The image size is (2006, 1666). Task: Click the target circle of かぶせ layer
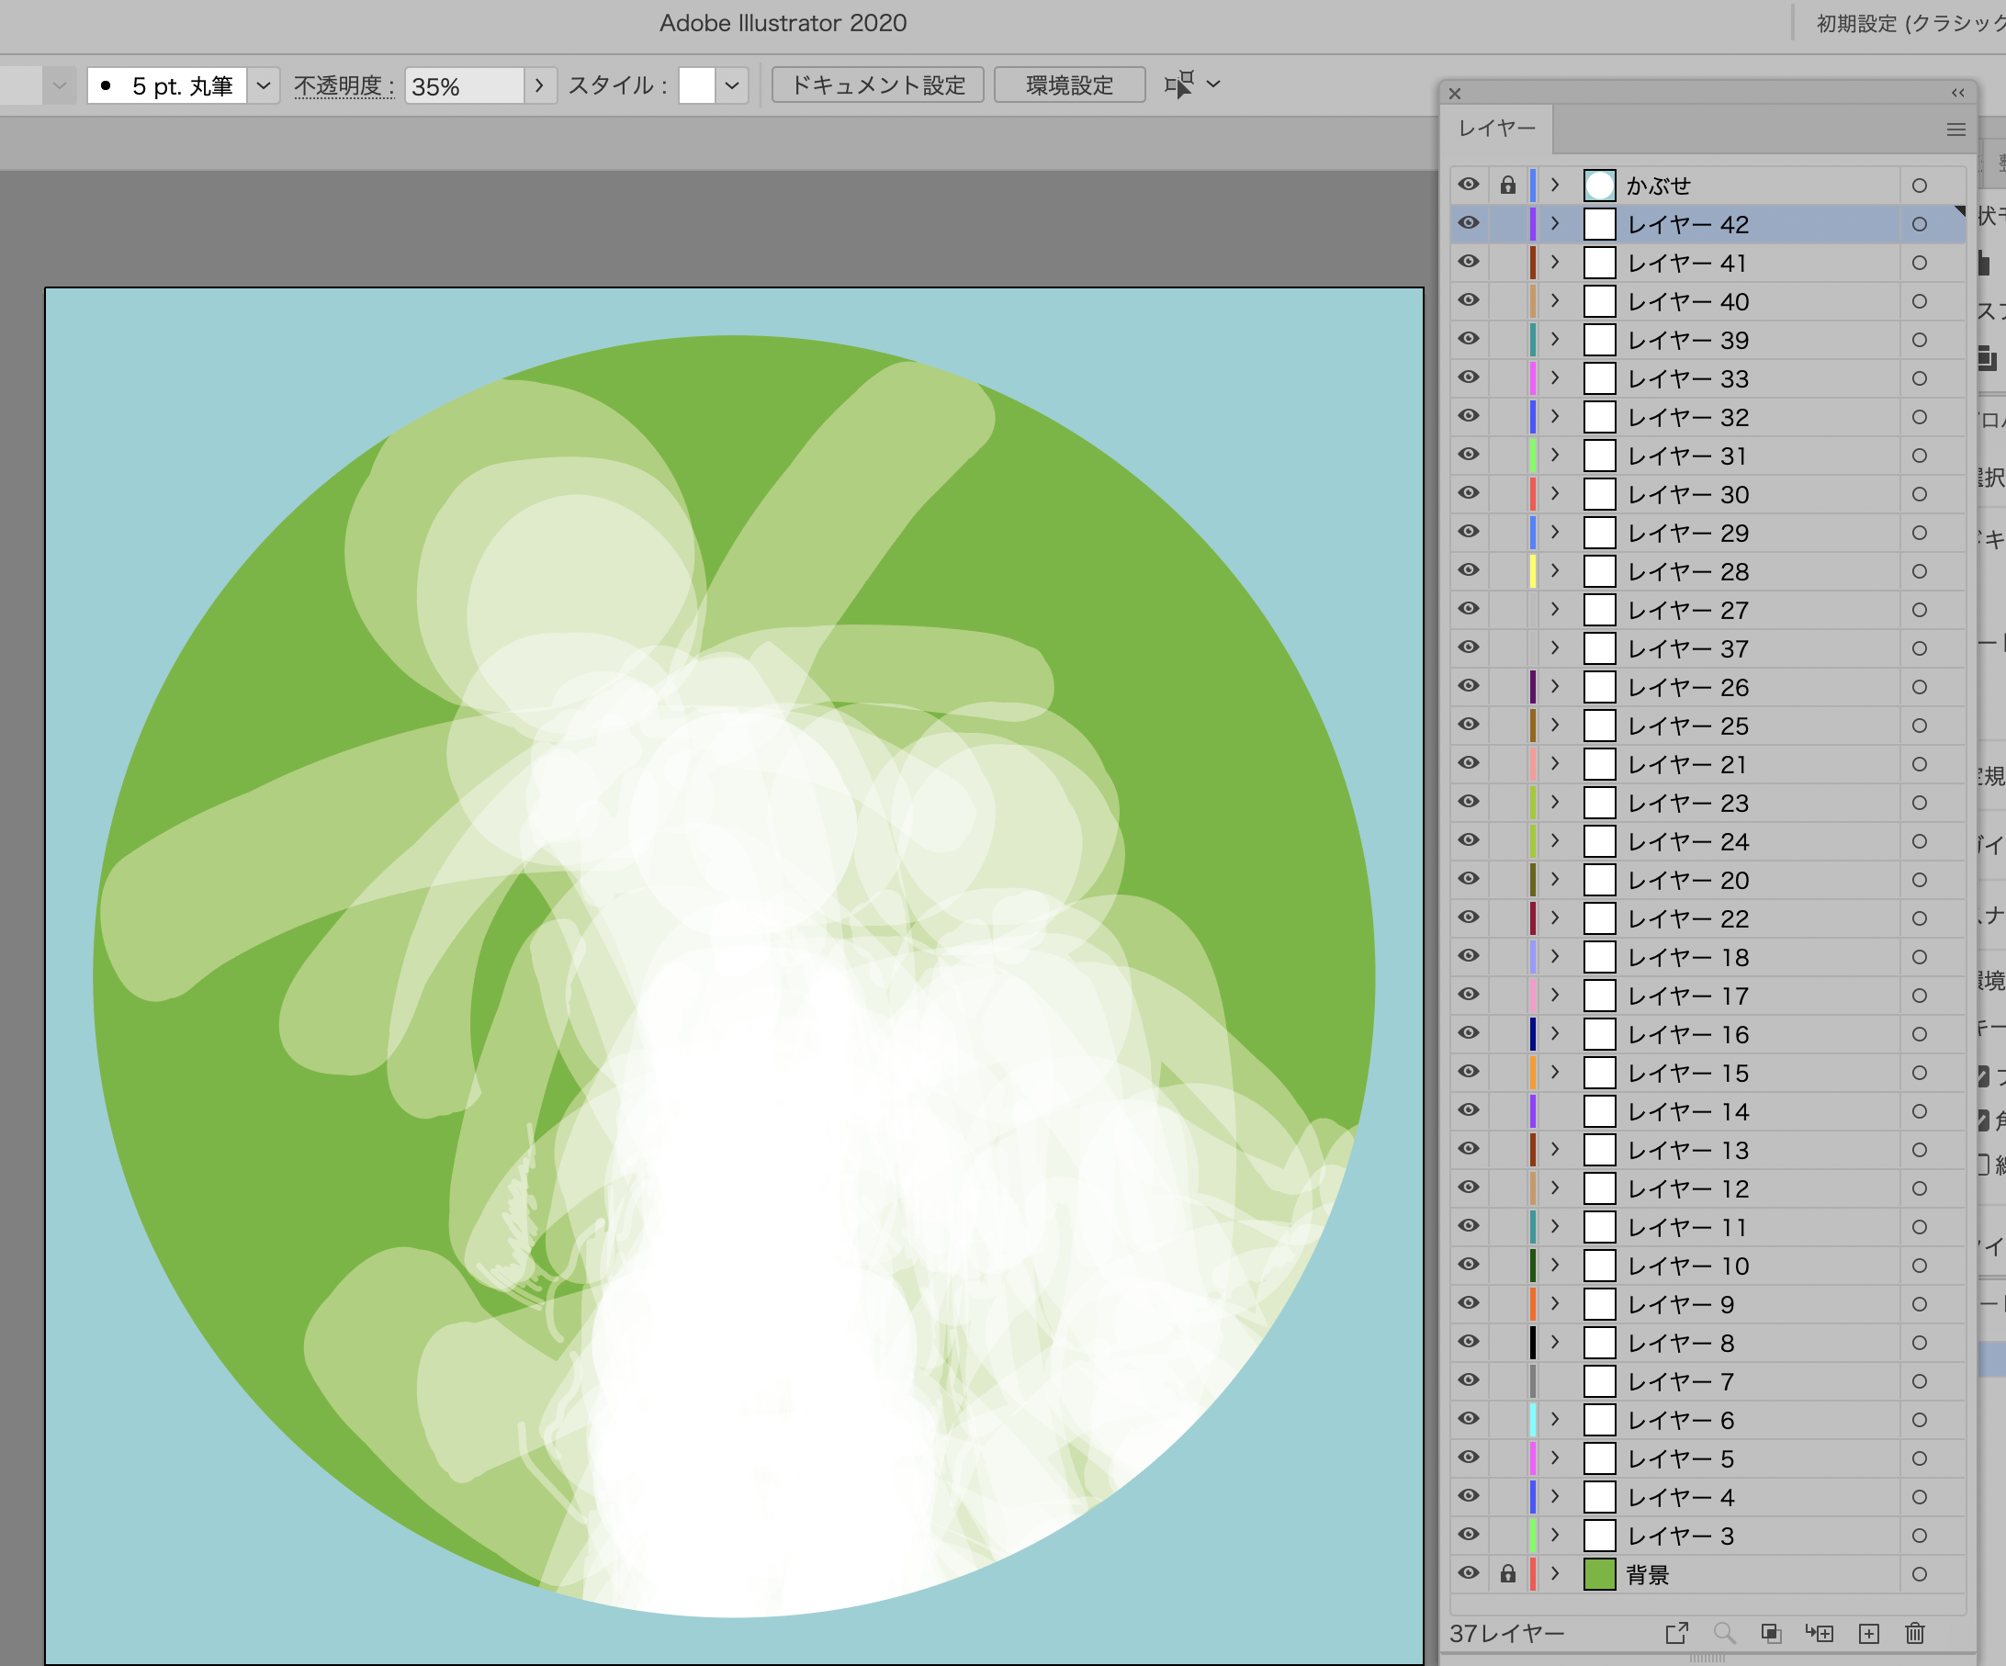pyautogui.click(x=1920, y=186)
